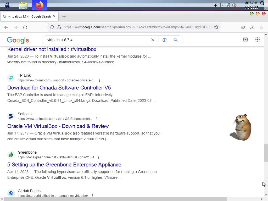
Task: Reload the current page
Action: (x=25, y=27)
